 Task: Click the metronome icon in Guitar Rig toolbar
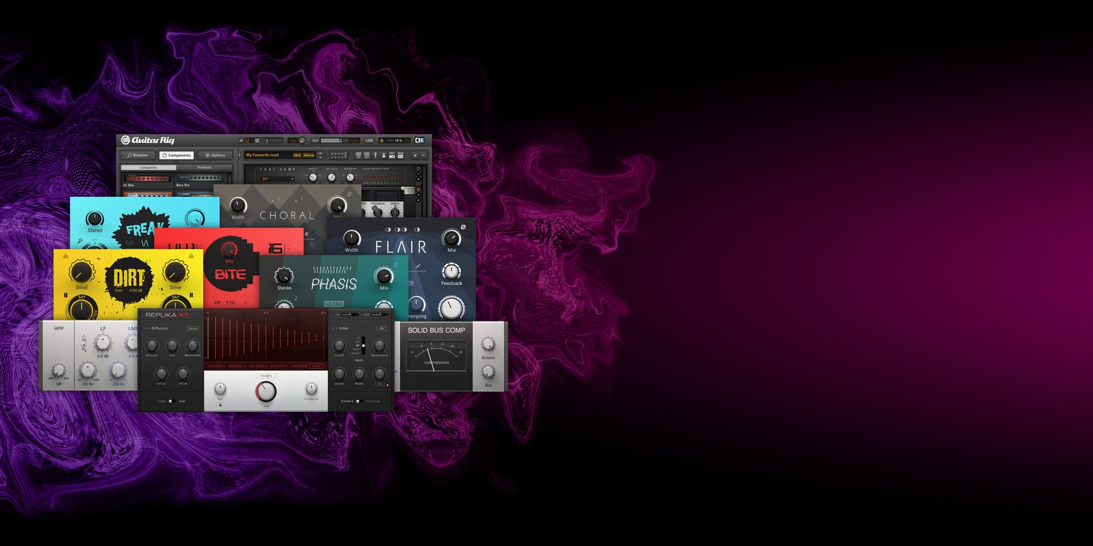[x=384, y=155]
